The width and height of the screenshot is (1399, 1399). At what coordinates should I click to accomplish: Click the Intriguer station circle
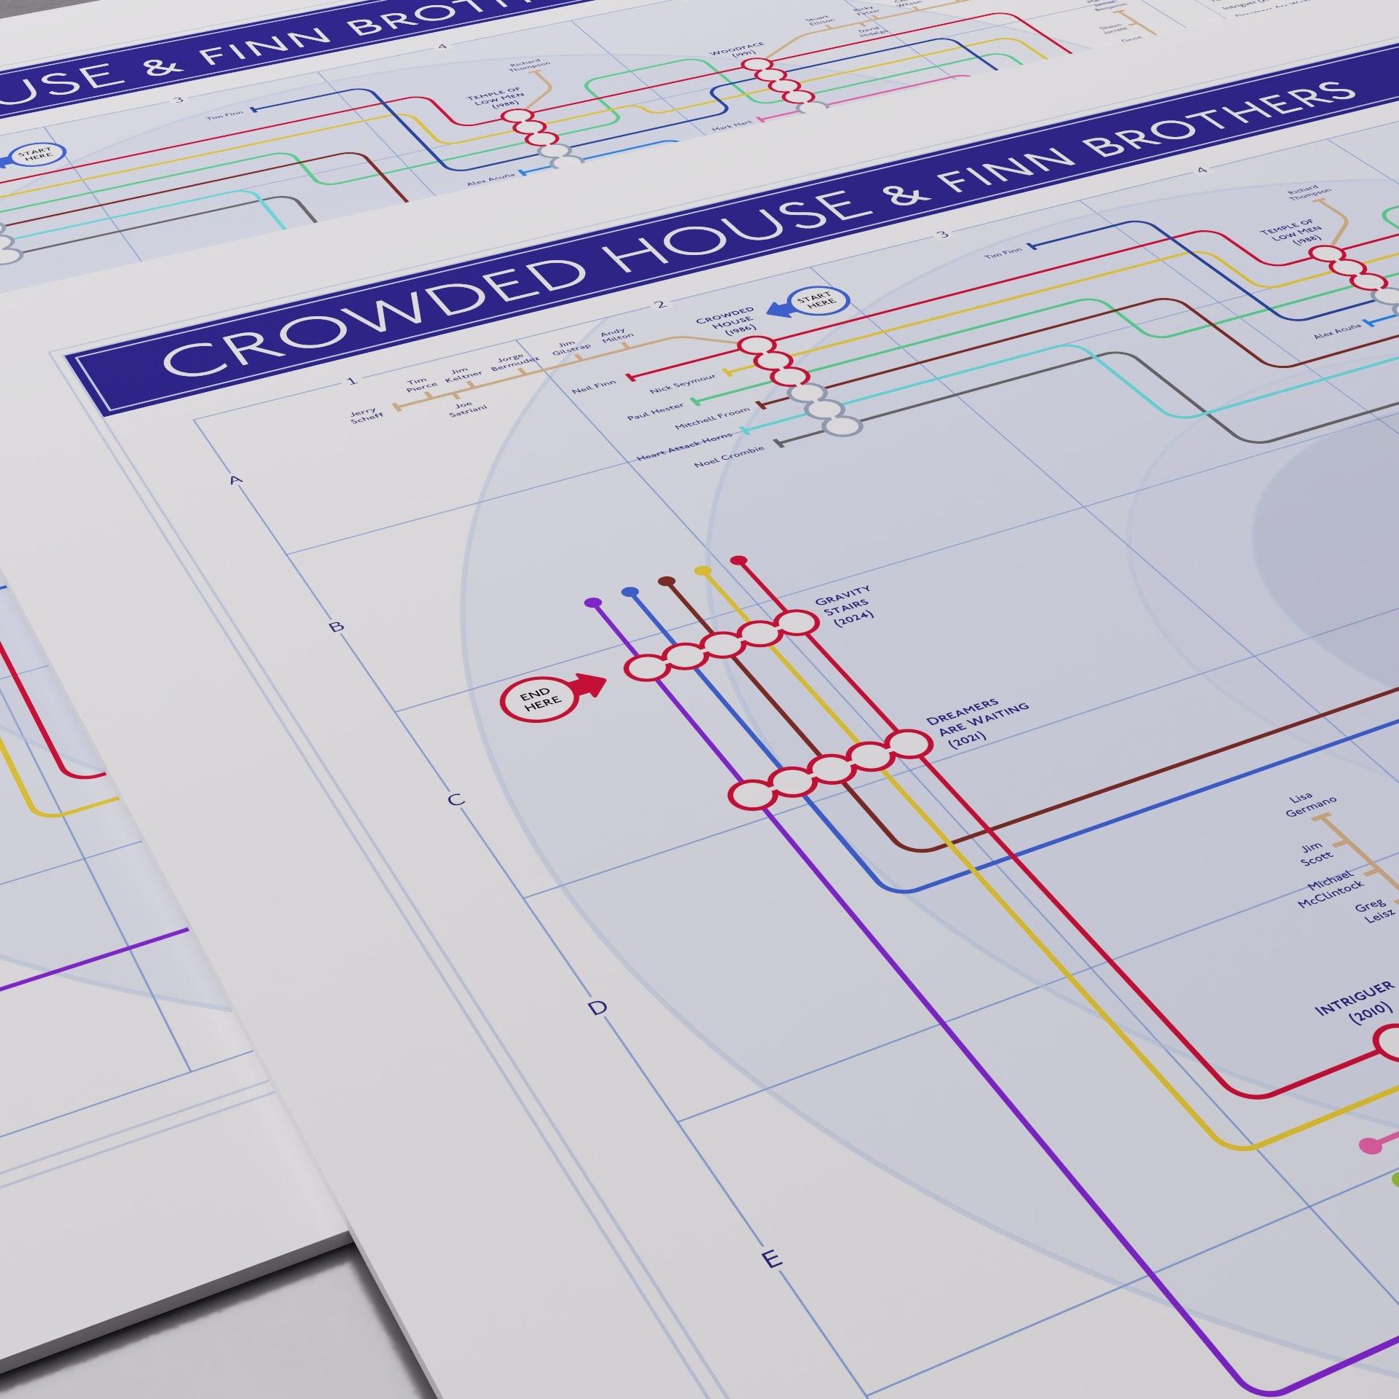1386,1043
